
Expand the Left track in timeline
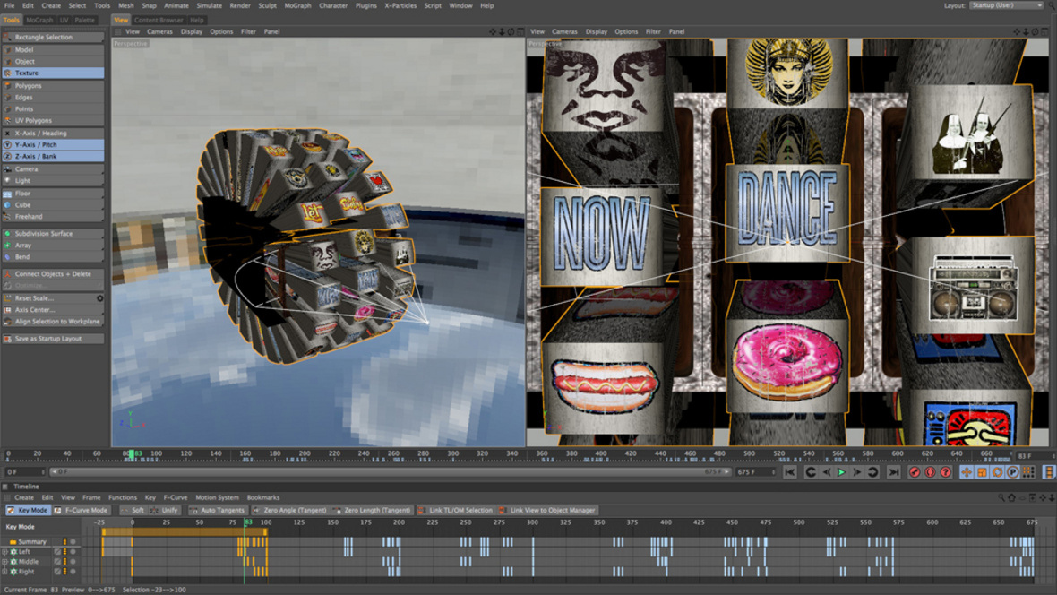(x=4, y=552)
